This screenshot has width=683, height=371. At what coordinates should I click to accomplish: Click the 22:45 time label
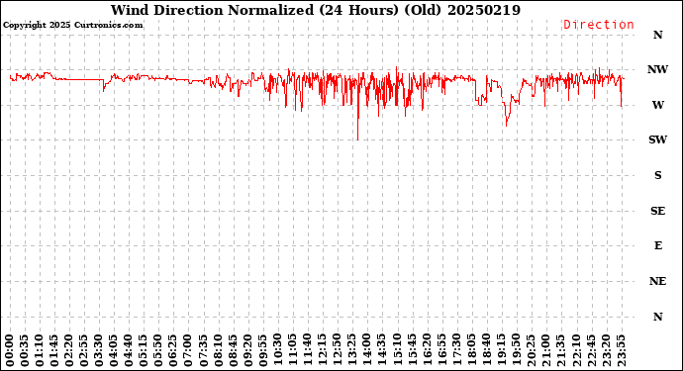coord(591,351)
